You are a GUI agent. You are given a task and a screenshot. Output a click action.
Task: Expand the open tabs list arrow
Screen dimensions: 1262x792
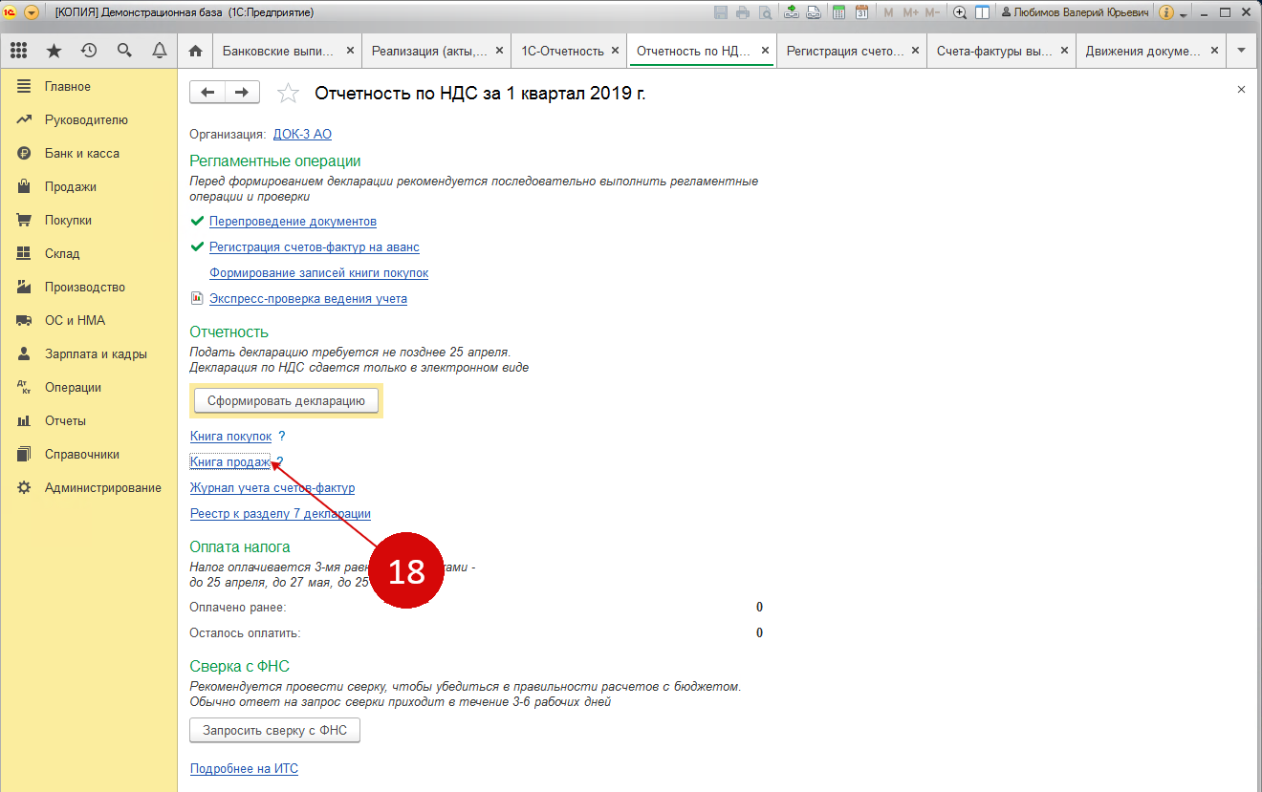tap(1242, 51)
